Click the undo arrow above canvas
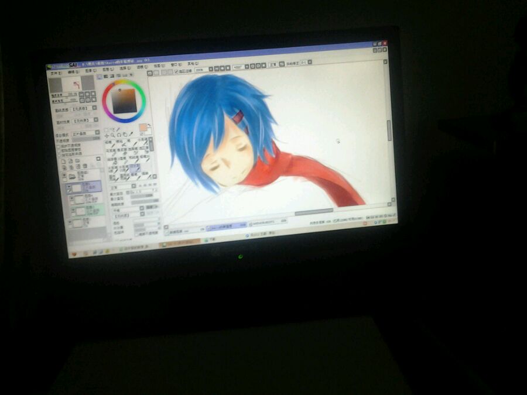Image resolution: width=527 pixels, height=395 pixels. tap(149, 73)
